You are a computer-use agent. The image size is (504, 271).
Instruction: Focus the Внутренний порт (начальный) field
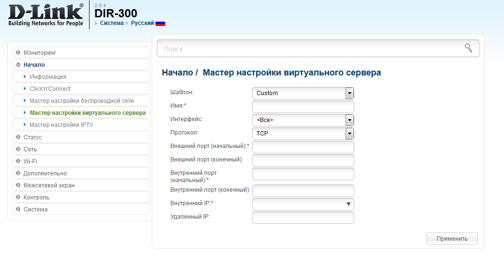(x=303, y=174)
